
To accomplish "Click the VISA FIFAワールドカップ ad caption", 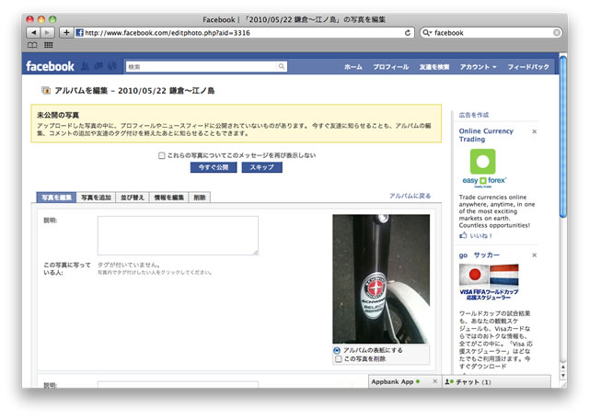I will pos(489,294).
